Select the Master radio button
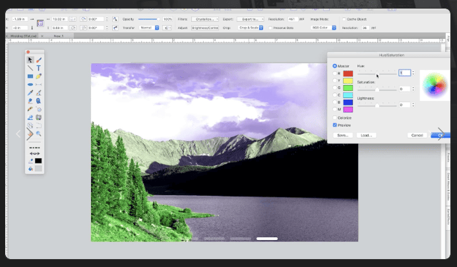 click(334, 66)
